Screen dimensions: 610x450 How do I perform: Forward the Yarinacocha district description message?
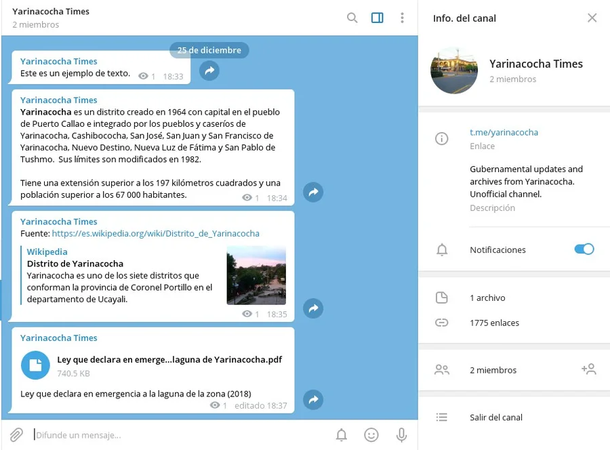tap(313, 192)
